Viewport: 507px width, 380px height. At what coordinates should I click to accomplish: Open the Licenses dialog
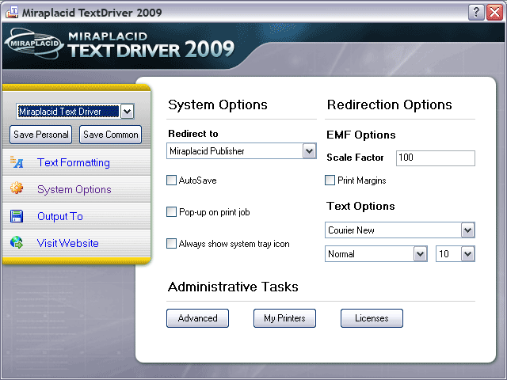[x=372, y=318]
